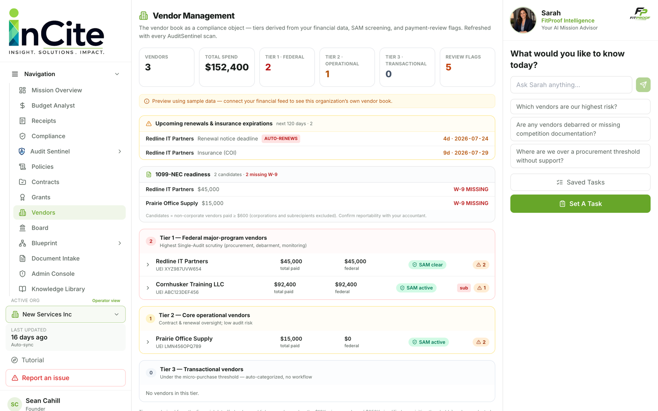Click the Tutorial link
Image resolution: width=658 pixels, height=411 pixels.
(x=32, y=360)
